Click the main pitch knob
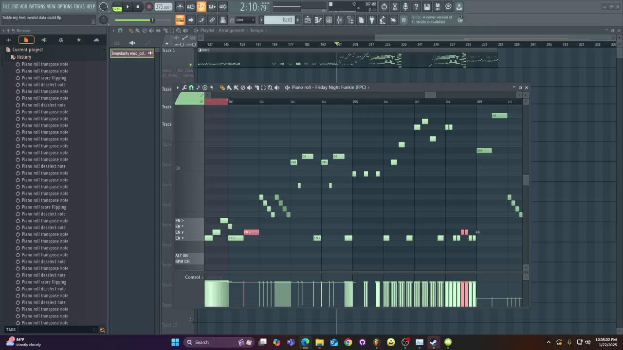The width and height of the screenshot is (623, 350). coord(104,20)
